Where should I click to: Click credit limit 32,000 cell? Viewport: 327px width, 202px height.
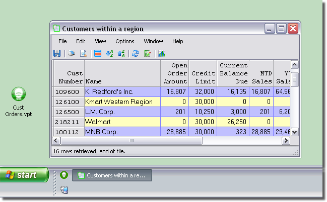[203, 92]
